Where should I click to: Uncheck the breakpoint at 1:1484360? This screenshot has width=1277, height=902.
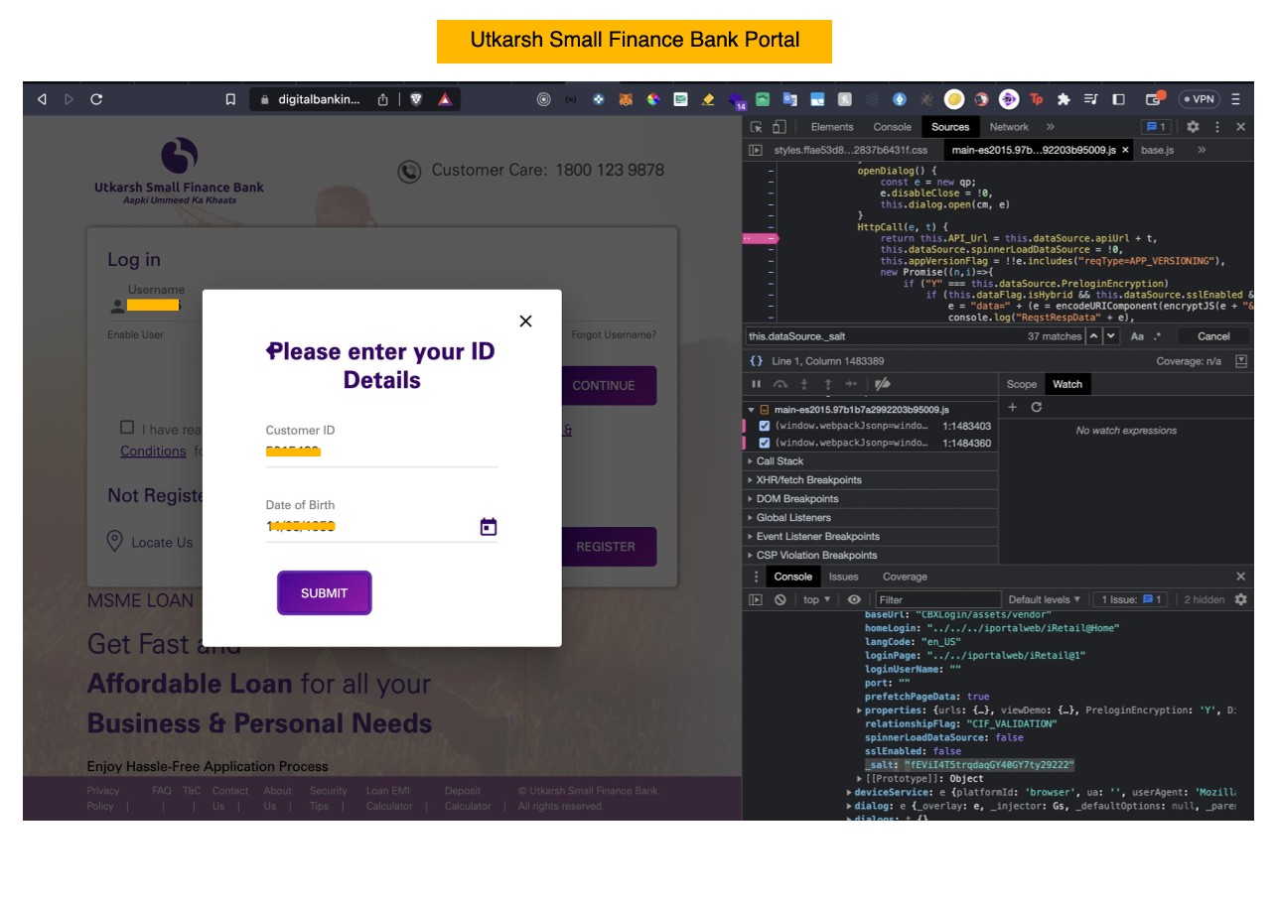(764, 443)
